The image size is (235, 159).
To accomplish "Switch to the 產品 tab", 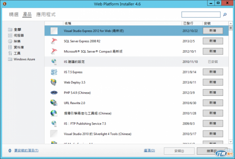I will pyautogui.click(x=27, y=14).
